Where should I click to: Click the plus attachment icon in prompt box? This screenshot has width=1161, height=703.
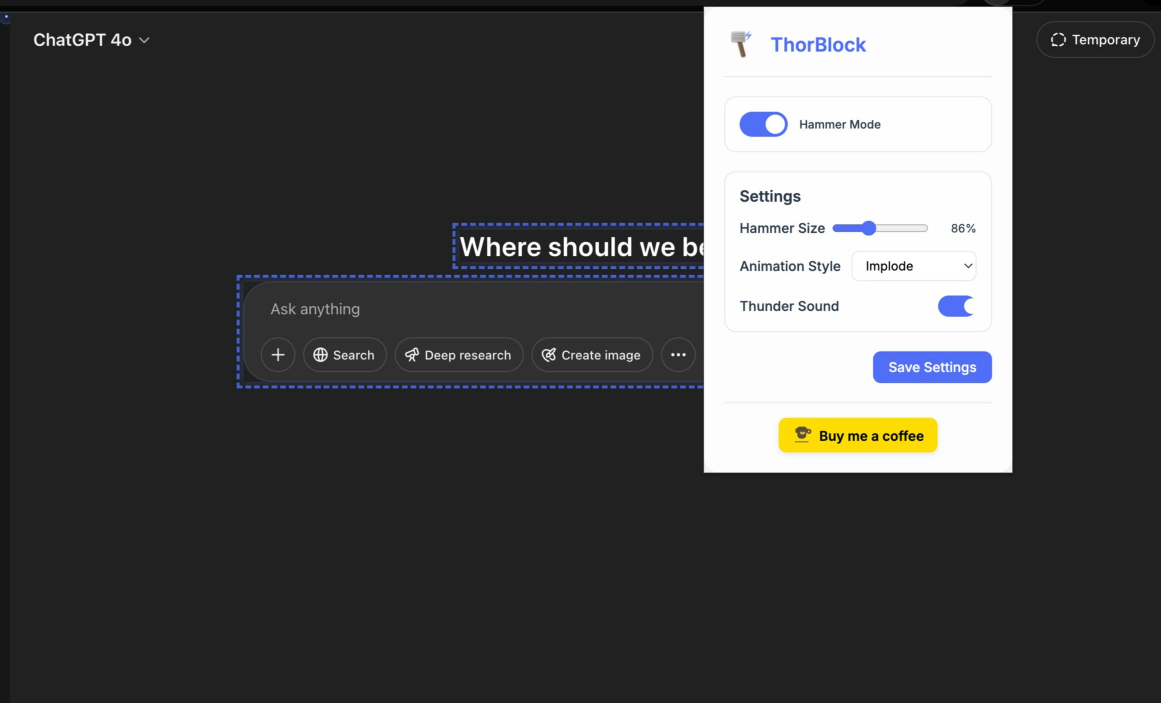coord(278,355)
